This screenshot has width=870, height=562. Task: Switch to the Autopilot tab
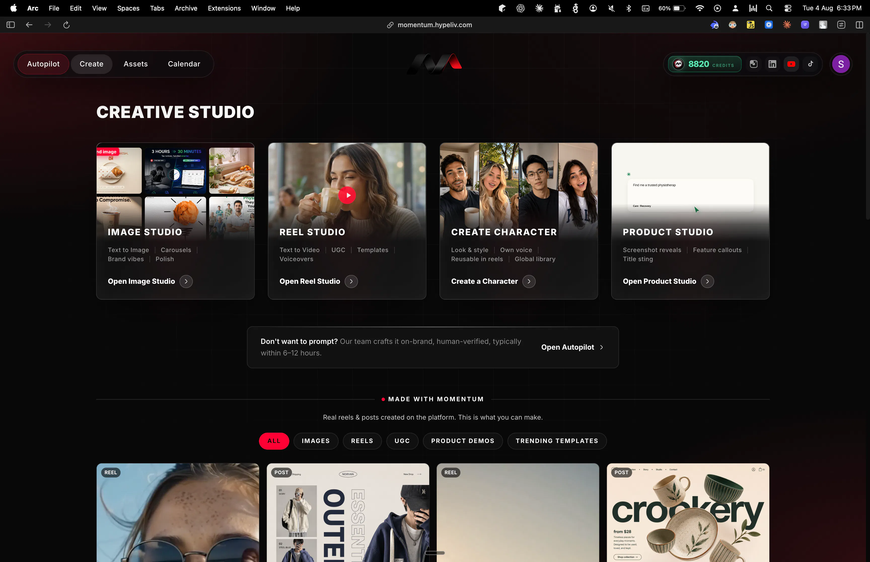(43, 64)
